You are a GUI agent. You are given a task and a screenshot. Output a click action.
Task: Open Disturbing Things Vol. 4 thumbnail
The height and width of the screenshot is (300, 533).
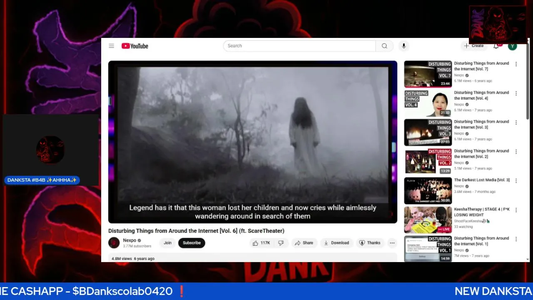click(x=428, y=103)
